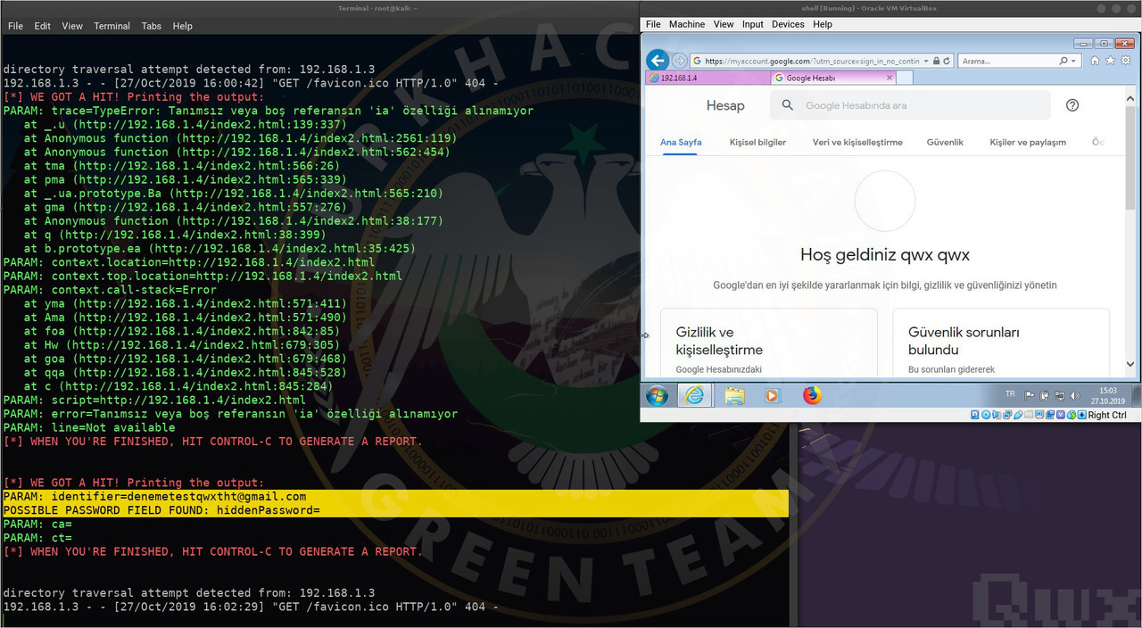Click the IE back arrow button
The width and height of the screenshot is (1142, 628).
658,61
